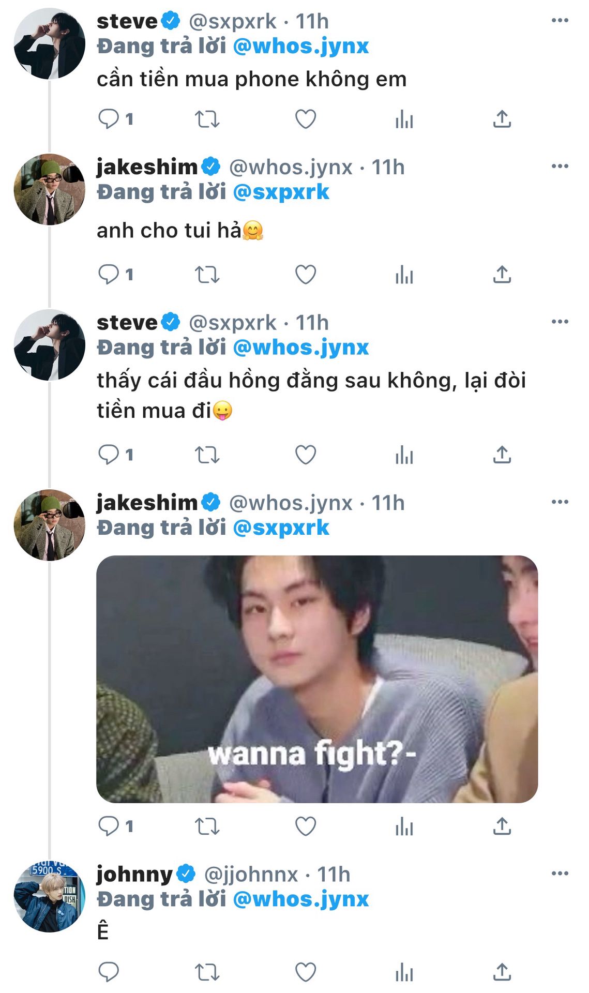Open johnny's profile via display name

point(134,874)
